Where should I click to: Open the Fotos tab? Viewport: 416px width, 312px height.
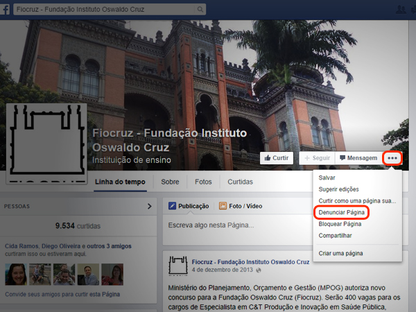tap(203, 182)
